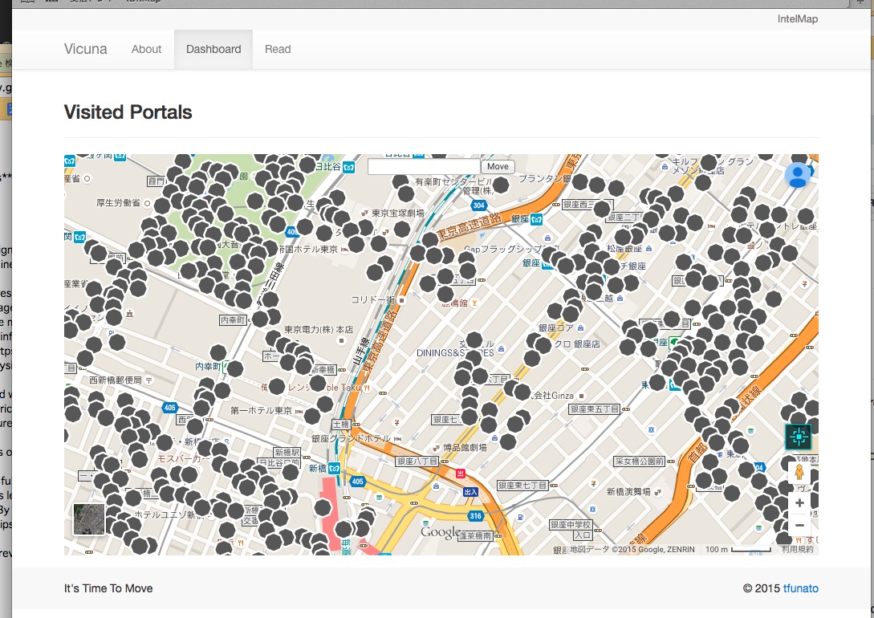
Task: Click the 出入 expressway entrance icon
Action: pos(470,492)
